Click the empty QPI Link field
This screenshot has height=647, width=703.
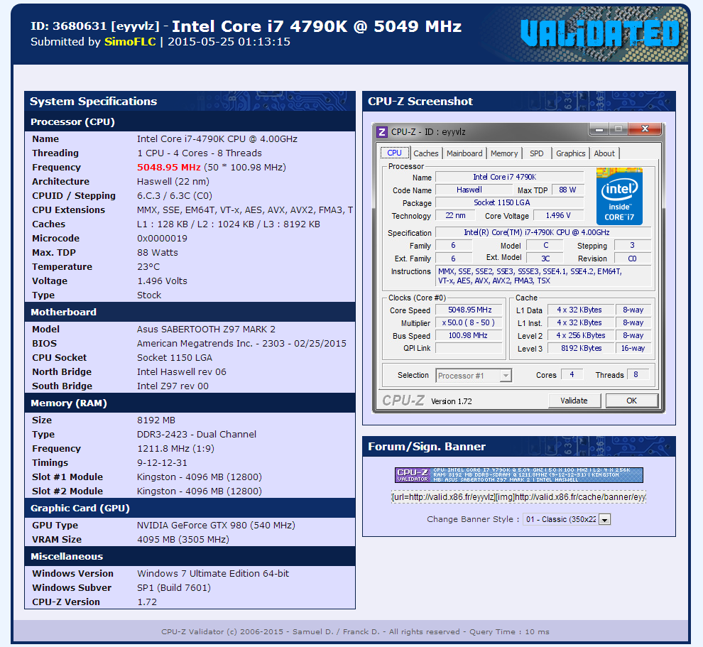[469, 349]
